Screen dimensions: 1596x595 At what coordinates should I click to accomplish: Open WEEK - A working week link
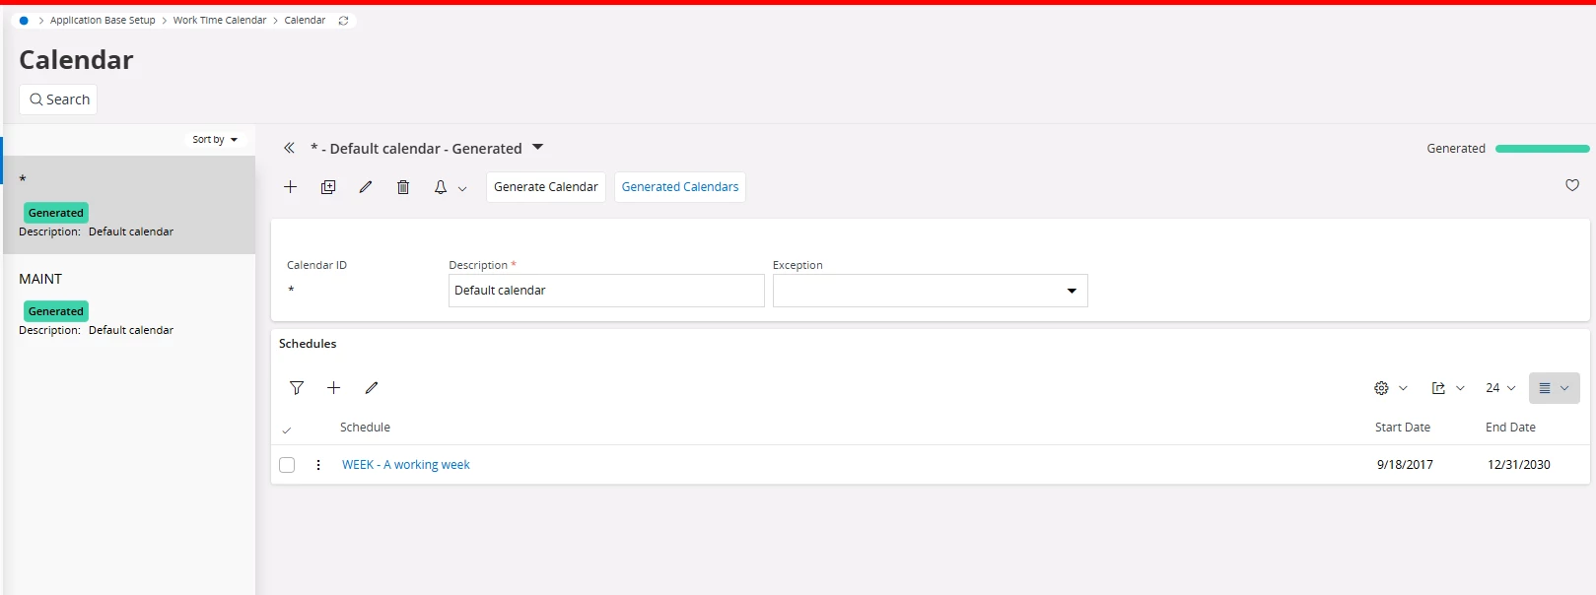[x=406, y=465]
